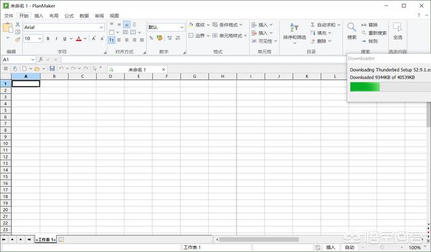The image size is (431, 252).
Task: Toggle Bold formatting
Action: tap(48, 39)
